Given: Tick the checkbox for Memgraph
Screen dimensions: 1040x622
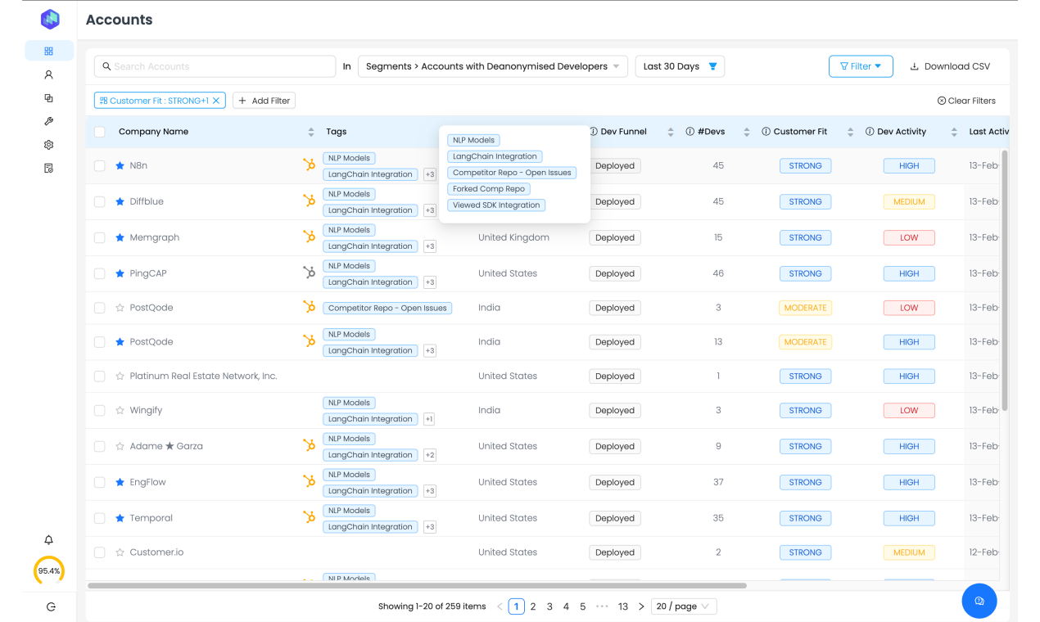Looking at the screenshot, I should [99, 238].
